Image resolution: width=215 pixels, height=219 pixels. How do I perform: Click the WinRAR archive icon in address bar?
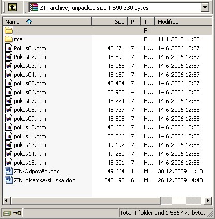pyautogui.click(x=34, y=8)
